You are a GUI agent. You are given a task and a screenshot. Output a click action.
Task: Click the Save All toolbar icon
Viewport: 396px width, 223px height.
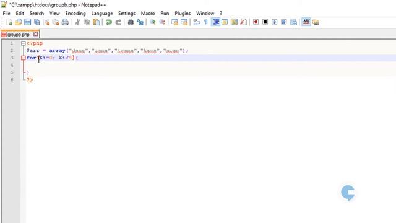37,22
